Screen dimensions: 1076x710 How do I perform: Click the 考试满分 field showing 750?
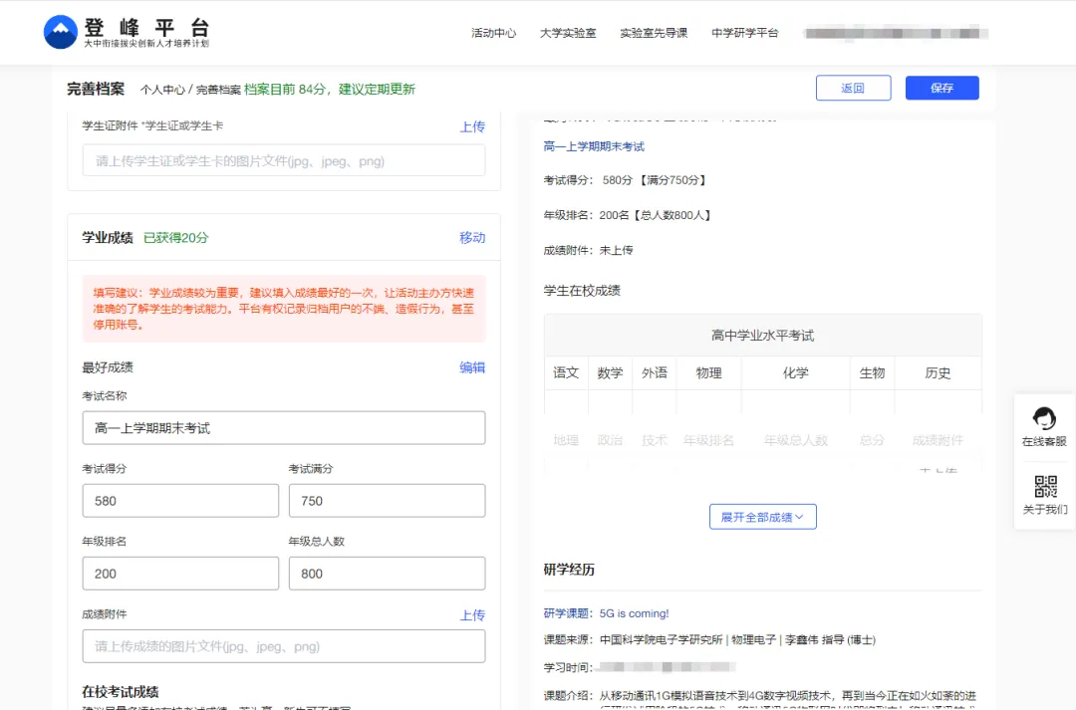(x=387, y=501)
